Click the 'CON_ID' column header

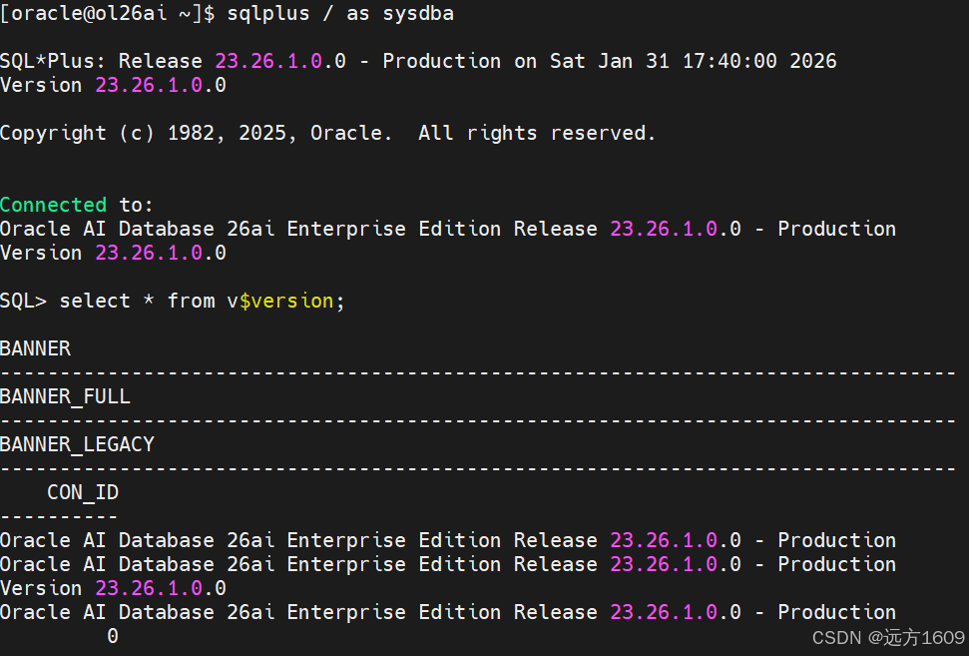tap(83, 493)
